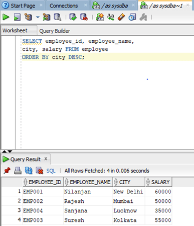Click the Rollback icon

pyautogui.click(x=84, y=17)
